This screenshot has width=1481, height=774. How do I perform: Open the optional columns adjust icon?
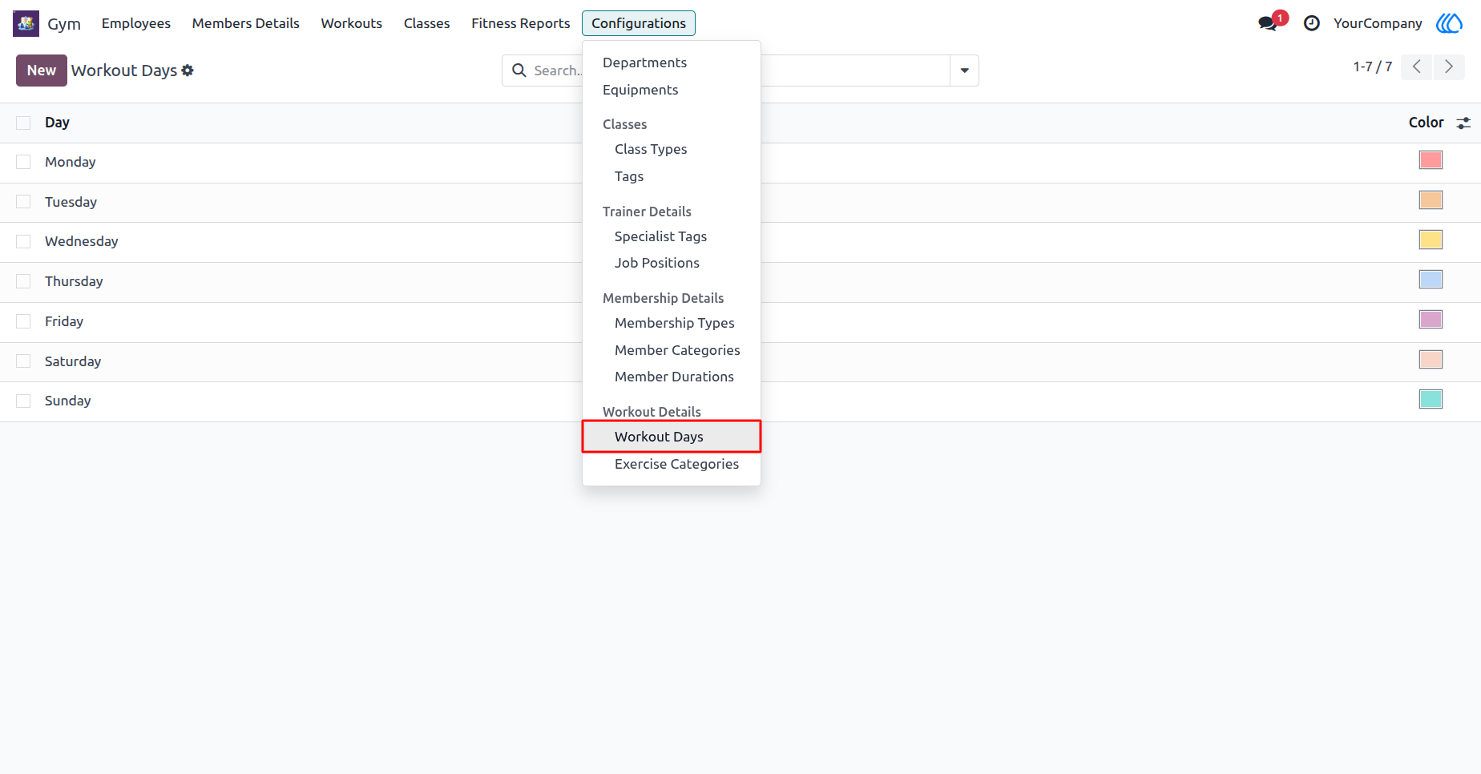(1463, 123)
